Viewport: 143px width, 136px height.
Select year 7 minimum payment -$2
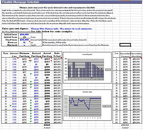pos(24,75)
